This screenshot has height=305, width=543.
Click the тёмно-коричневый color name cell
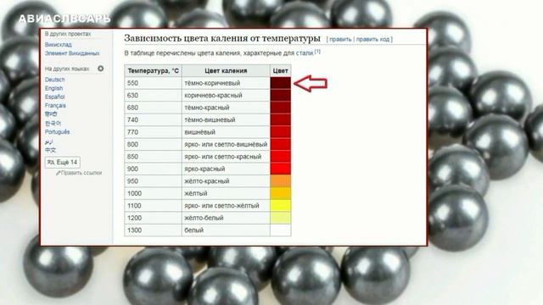pyautogui.click(x=226, y=83)
